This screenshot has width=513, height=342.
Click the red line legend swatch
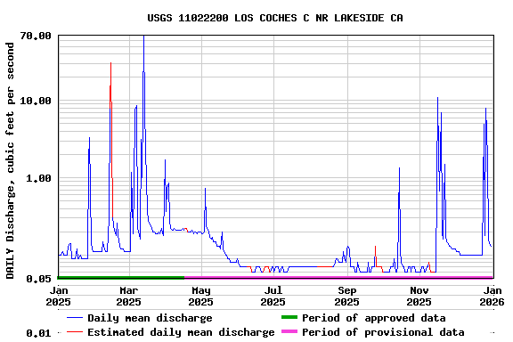click(x=75, y=332)
